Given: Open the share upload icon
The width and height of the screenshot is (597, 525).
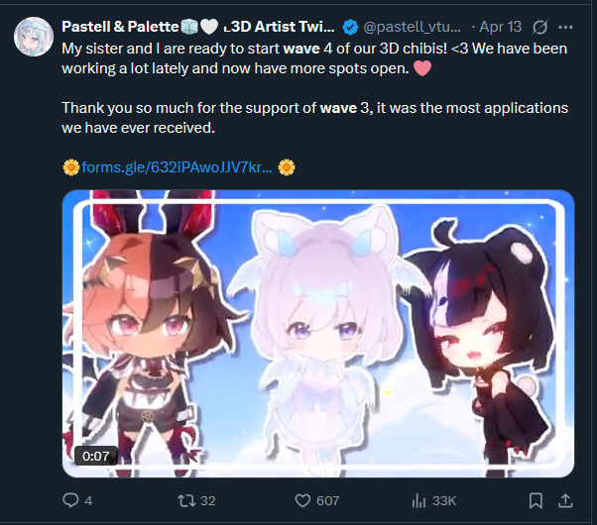Looking at the screenshot, I should 565,500.
